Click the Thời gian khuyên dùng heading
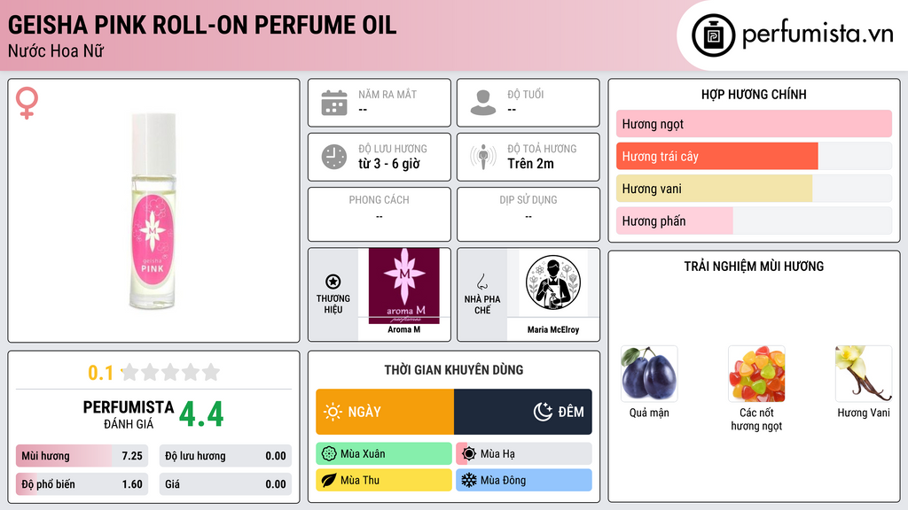 [454, 370]
